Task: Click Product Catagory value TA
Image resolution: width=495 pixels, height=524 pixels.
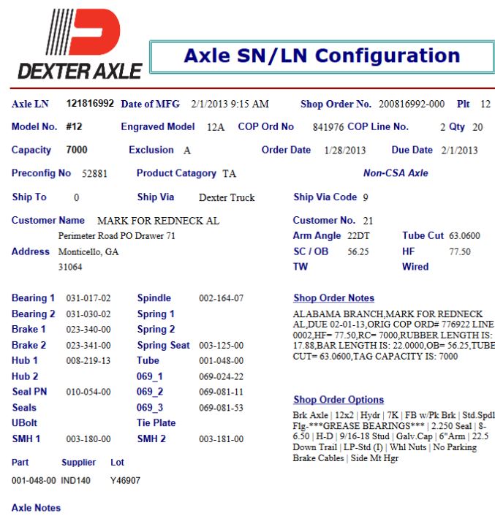Action: (230, 173)
